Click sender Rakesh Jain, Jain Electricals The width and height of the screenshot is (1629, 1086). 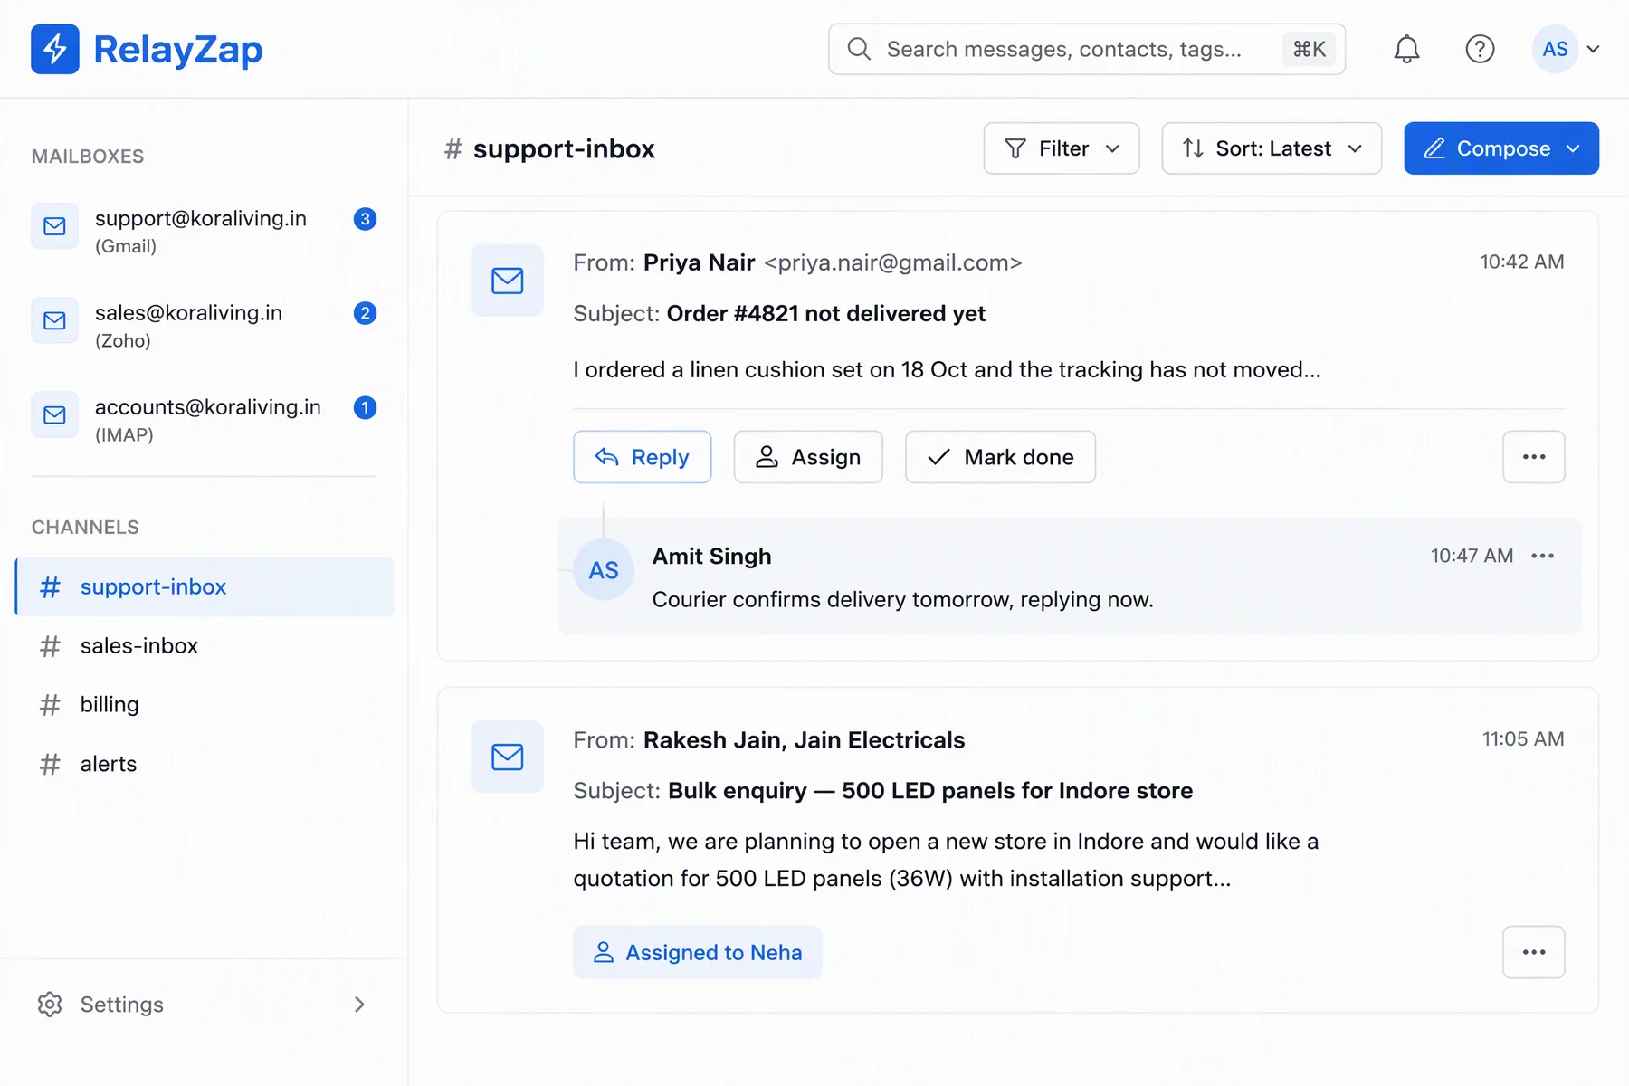point(805,740)
